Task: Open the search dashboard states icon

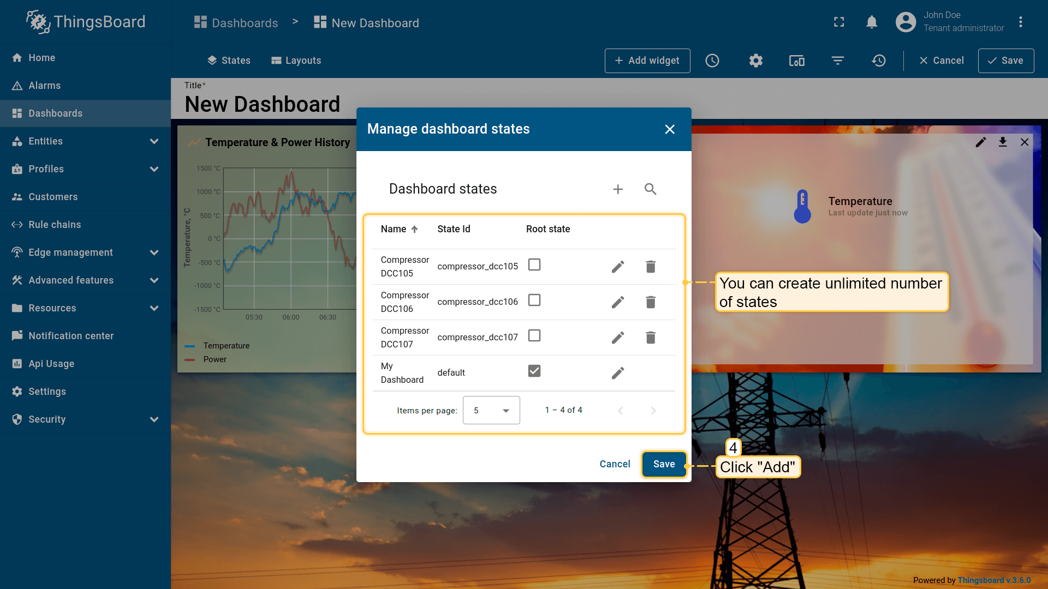Action: click(x=650, y=189)
